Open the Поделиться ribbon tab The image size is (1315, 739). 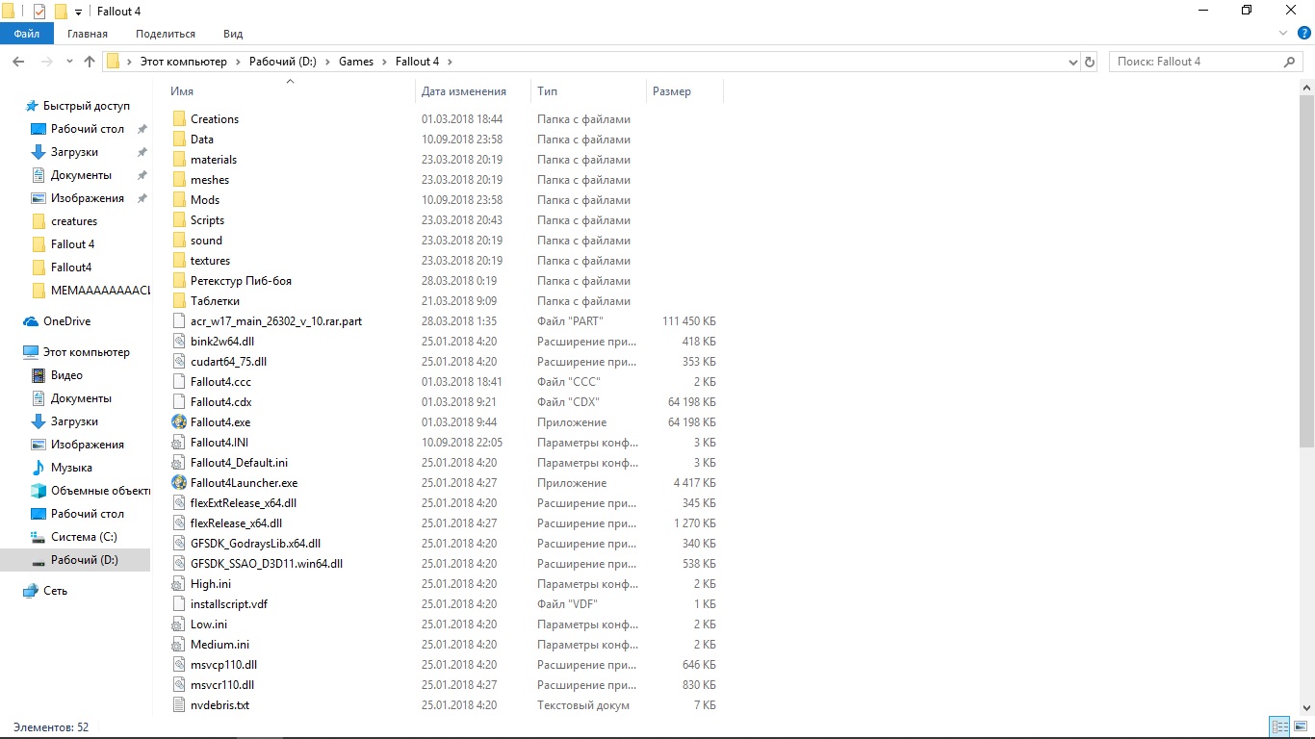166,34
